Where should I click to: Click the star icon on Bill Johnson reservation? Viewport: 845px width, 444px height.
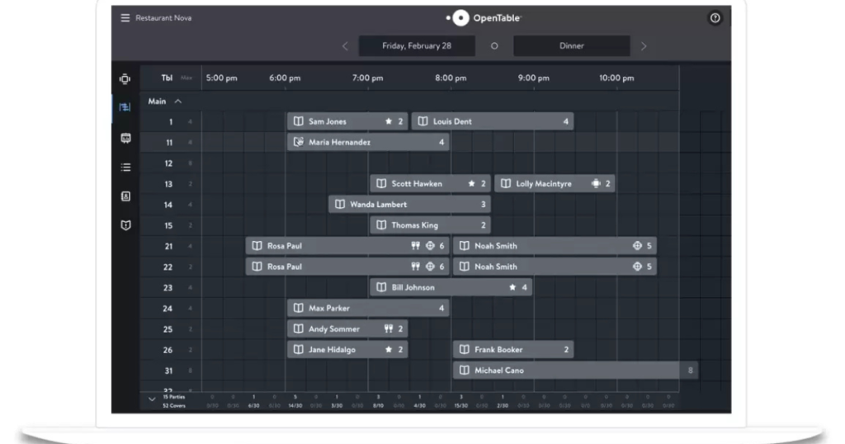pyautogui.click(x=512, y=287)
